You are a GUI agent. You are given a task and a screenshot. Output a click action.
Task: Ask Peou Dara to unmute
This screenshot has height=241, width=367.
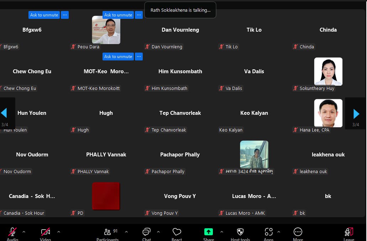point(118,15)
